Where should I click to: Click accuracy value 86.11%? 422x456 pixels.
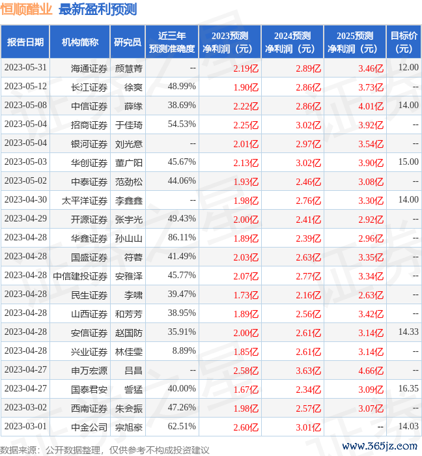click(x=182, y=238)
